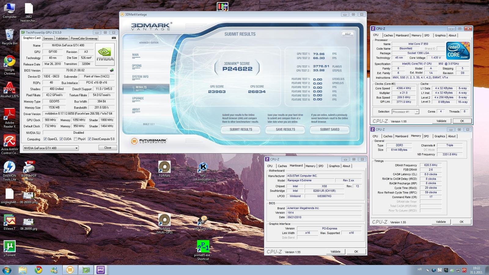Click the Show desktop button at taskbar edge
Viewport: 489px width, 275px height.
[487, 270]
